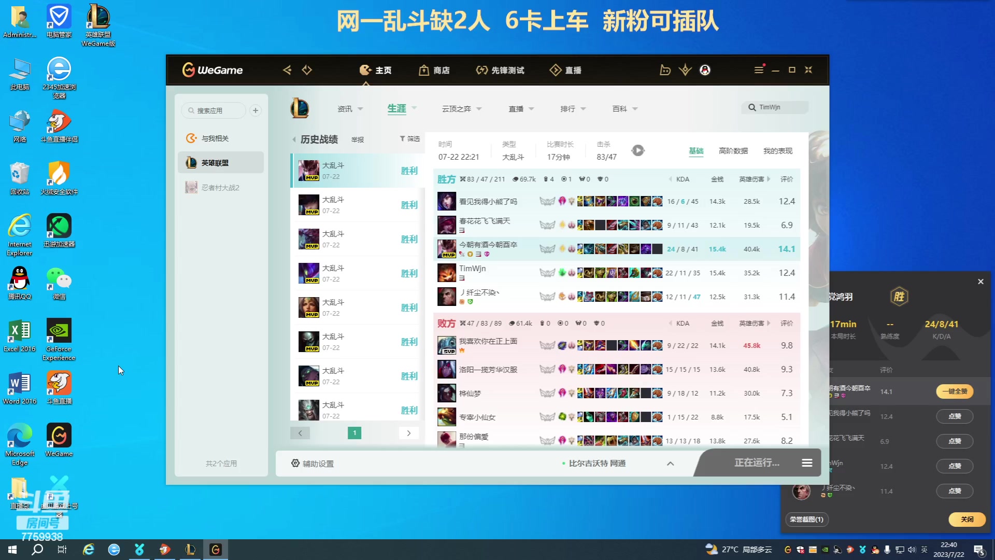Go back using WeGame back arrow
Screen dimensions: 995x560
(287, 70)
